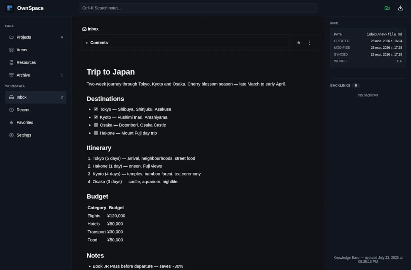Click the Destinations heading

(105, 99)
